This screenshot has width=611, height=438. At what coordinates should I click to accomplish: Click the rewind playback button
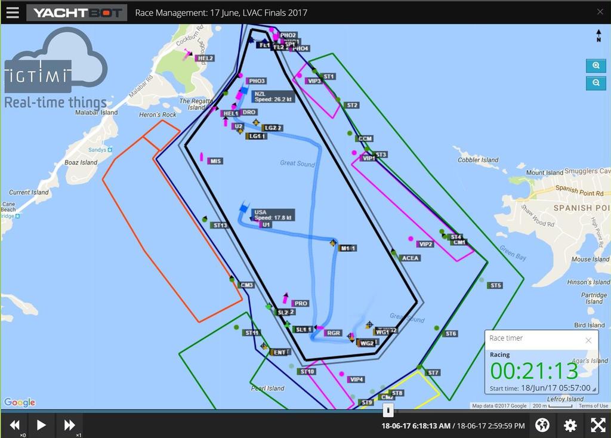pos(14,425)
